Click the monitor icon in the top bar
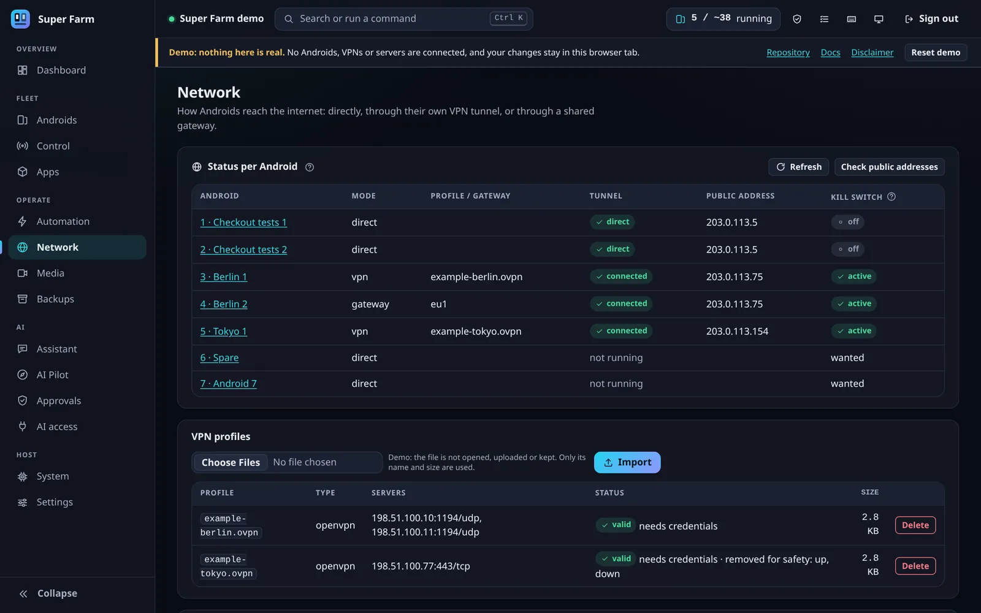 pyautogui.click(x=879, y=19)
